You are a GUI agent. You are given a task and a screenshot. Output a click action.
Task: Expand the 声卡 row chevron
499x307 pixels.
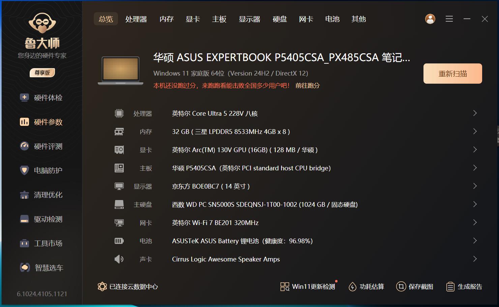point(475,259)
